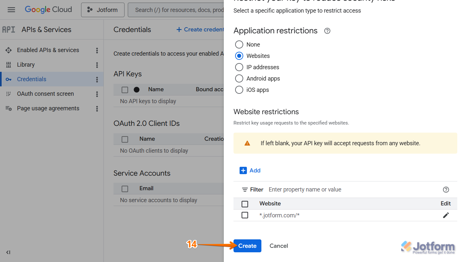Open the Jotform project picker

tap(102, 10)
